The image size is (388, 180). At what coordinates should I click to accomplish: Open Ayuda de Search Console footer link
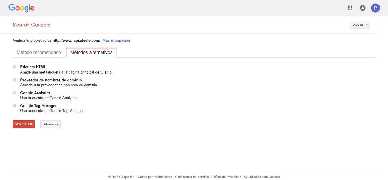point(262,177)
